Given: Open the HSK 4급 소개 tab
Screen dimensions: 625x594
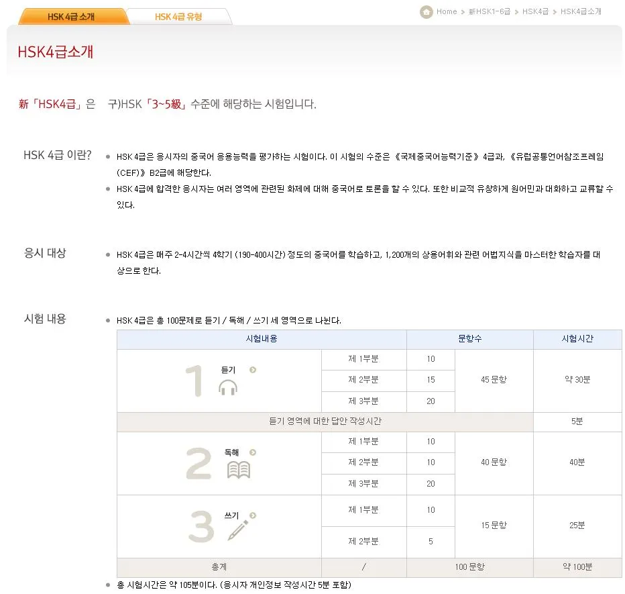Looking at the screenshot, I should click(x=74, y=16).
